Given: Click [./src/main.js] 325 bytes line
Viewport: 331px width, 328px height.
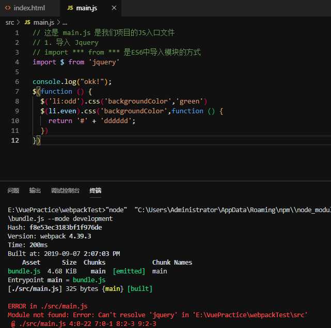Looking at the screenshot, I should click(x=80, y=289).
